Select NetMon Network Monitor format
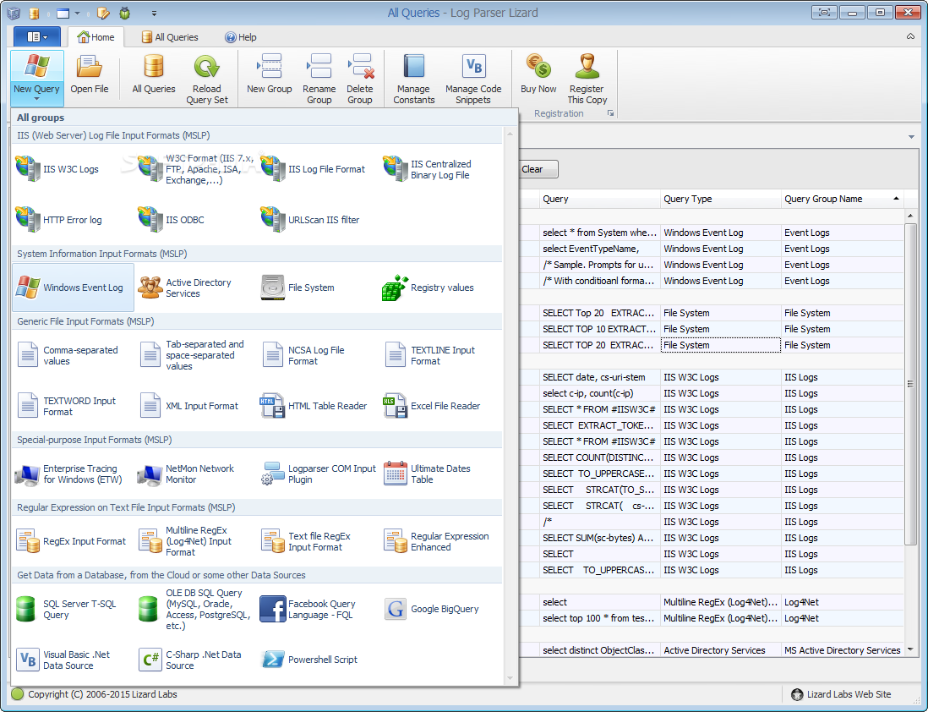 (195, 474)
